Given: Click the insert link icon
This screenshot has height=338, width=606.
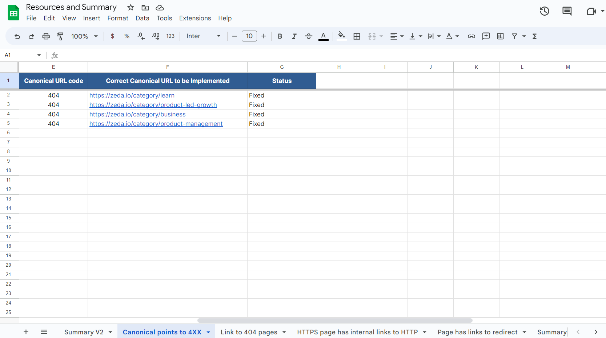Looking at the screenshot, I should 471,36.
